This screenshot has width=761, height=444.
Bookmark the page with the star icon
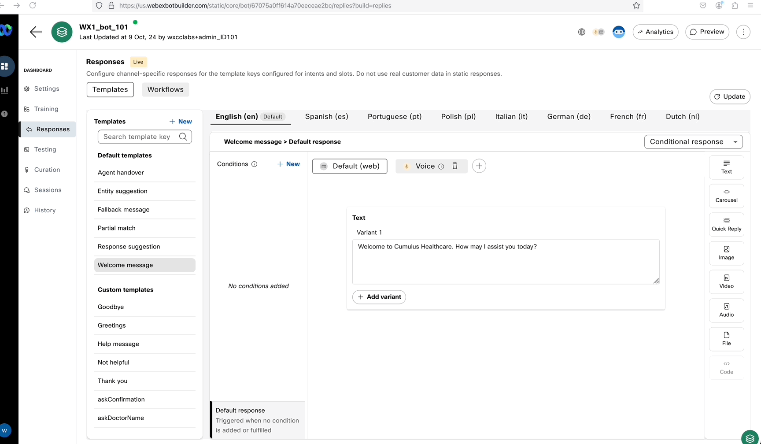pos(636,6)
